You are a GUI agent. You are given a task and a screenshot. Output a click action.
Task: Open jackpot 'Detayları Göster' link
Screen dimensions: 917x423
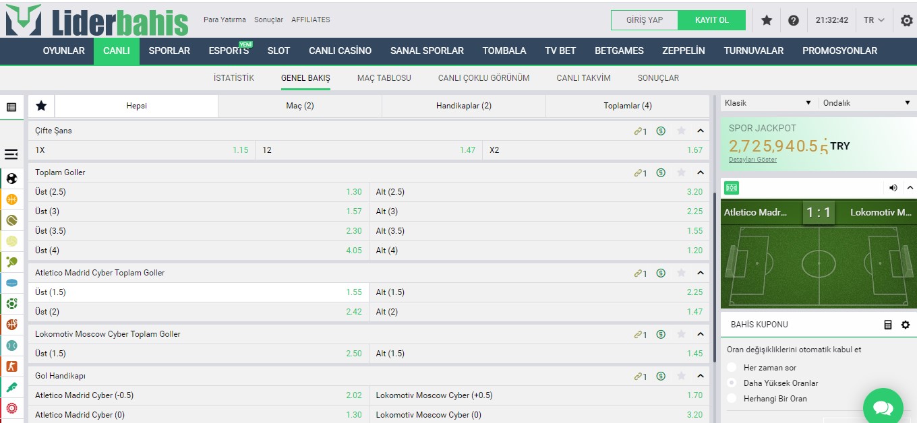tap(752, 160)
